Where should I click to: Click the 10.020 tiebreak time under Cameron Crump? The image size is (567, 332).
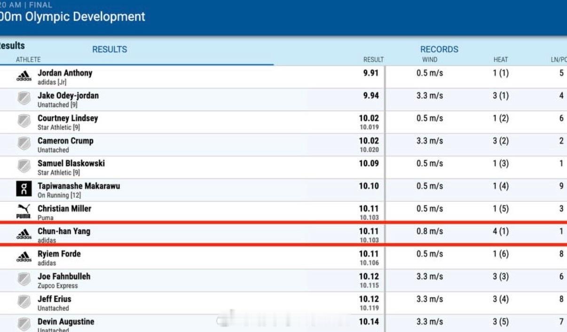pyautogui.click(x=369, y=150)
